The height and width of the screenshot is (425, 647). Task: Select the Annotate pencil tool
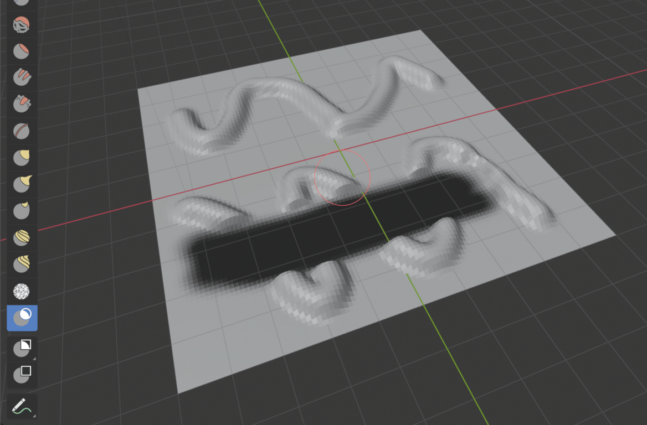pyautogui.click(x=22, y=406)
